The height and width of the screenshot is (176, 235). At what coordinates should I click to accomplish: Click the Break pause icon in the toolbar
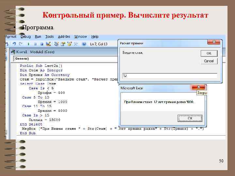coord(35,44)
